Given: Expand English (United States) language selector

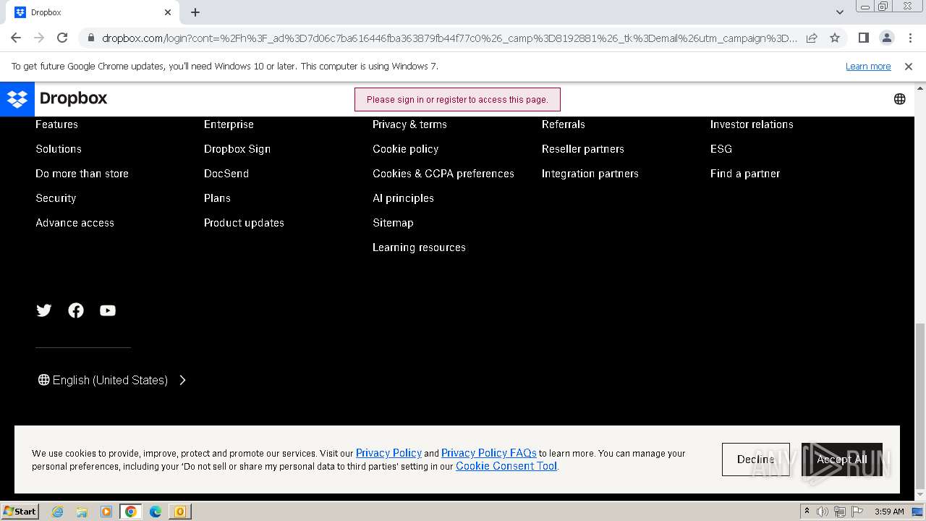Looking at the screenshot, I should pos(112,380).
